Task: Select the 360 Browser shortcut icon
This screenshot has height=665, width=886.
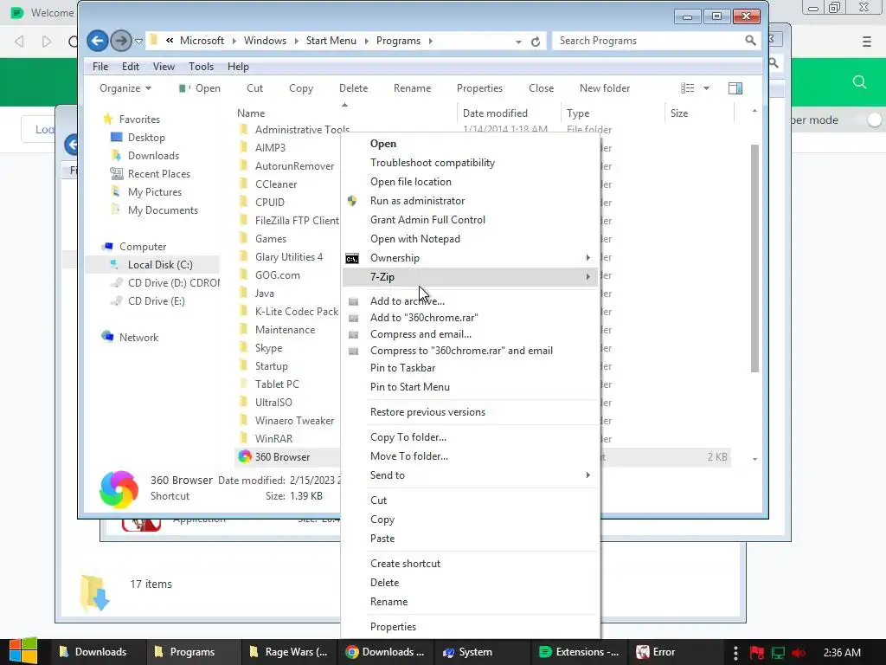Action: (245, 457)
